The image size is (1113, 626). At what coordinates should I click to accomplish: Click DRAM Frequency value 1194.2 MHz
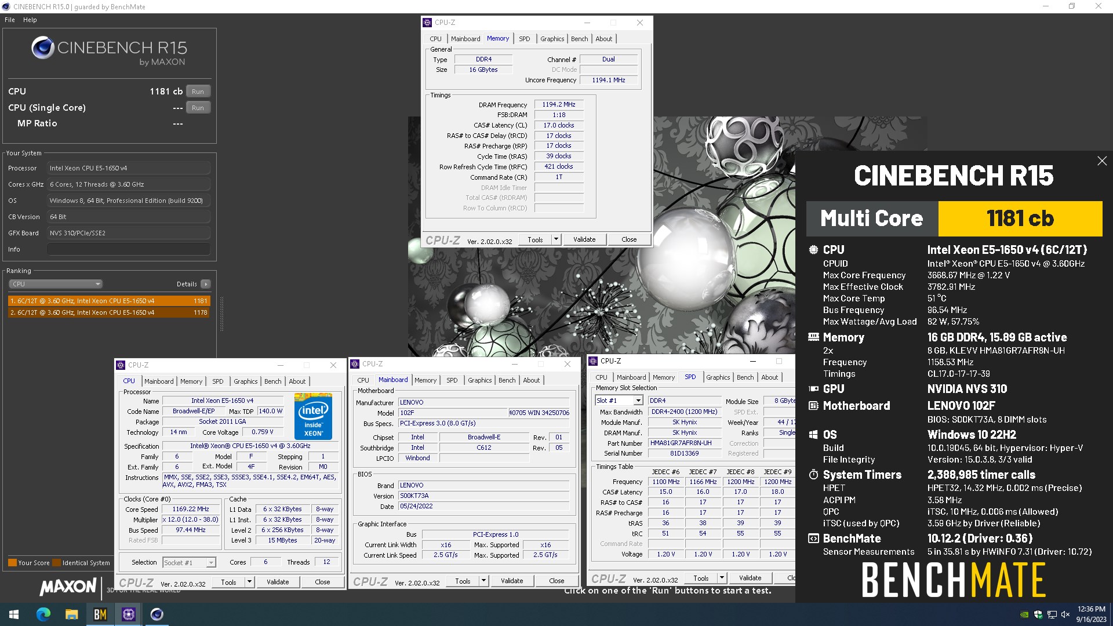tap(559, 104)
